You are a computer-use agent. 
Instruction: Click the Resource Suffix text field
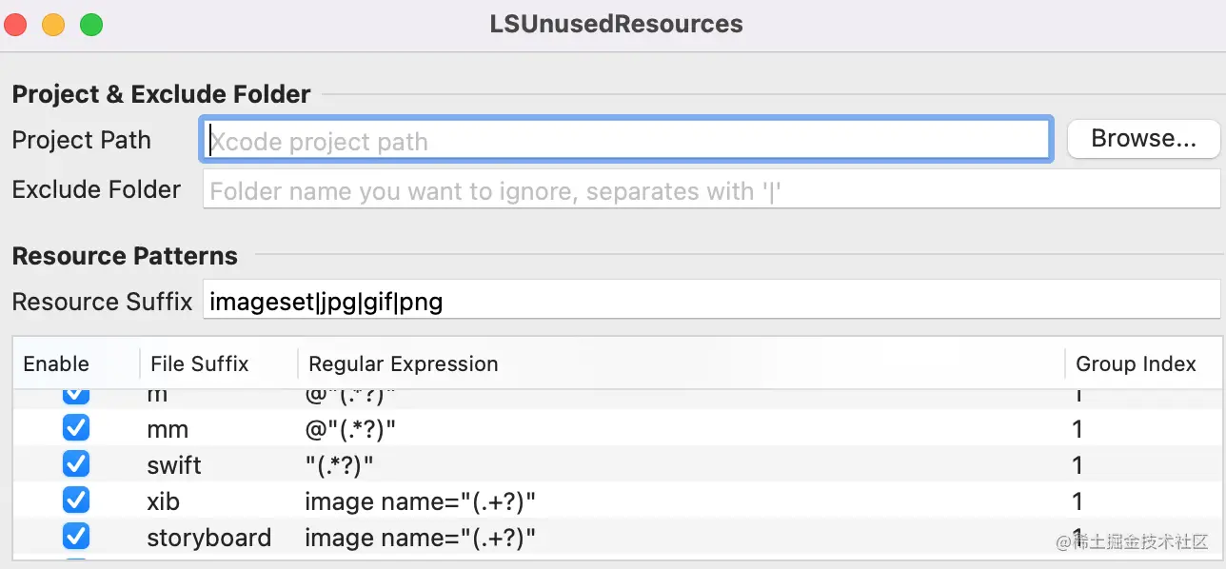tap(710, 302)
